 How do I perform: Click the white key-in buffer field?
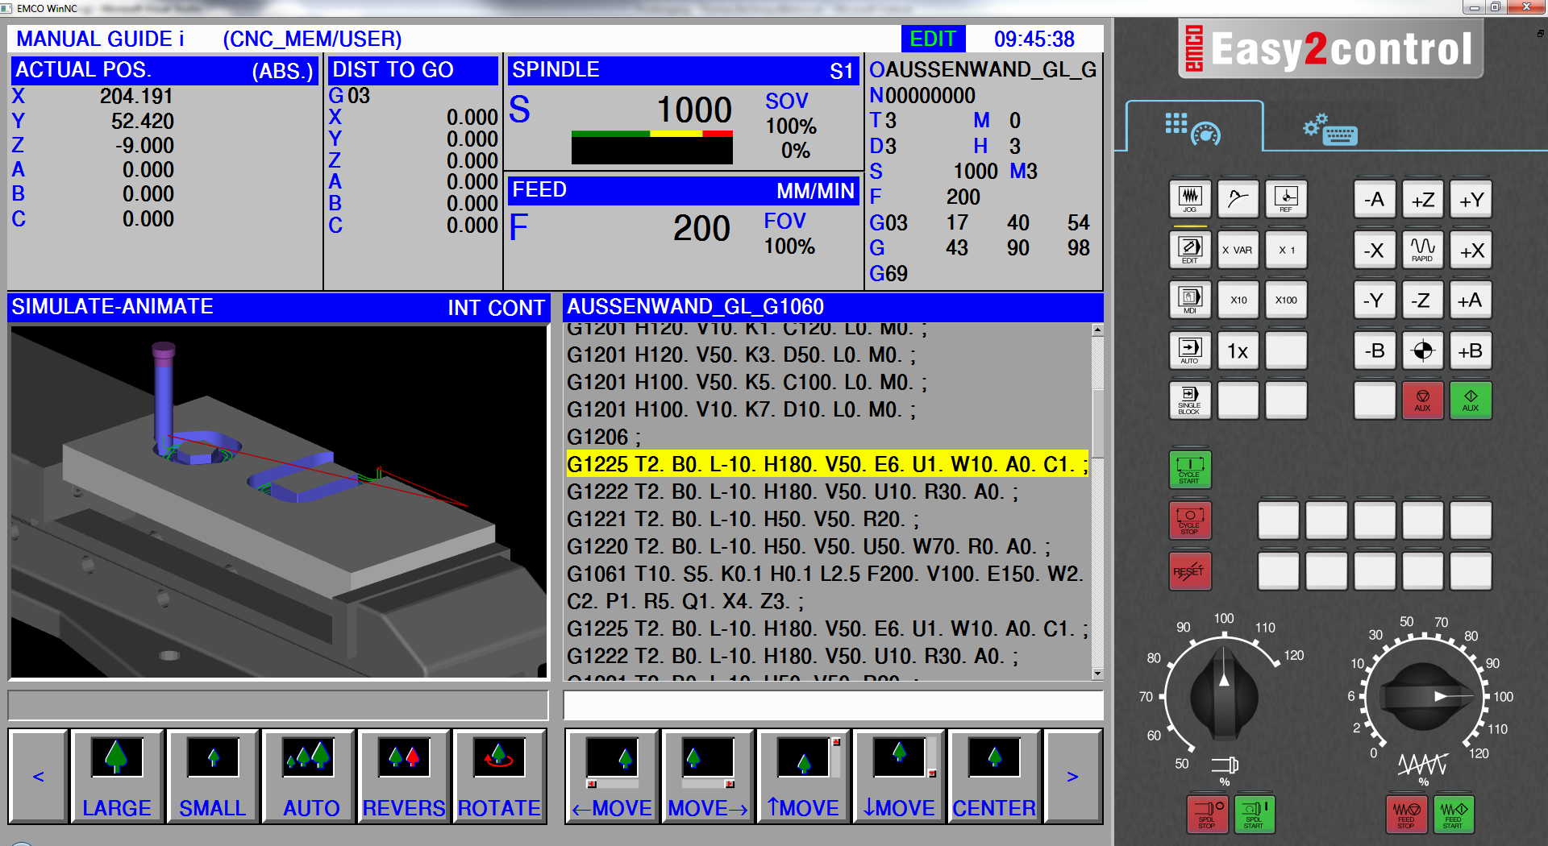pos(833,706)
